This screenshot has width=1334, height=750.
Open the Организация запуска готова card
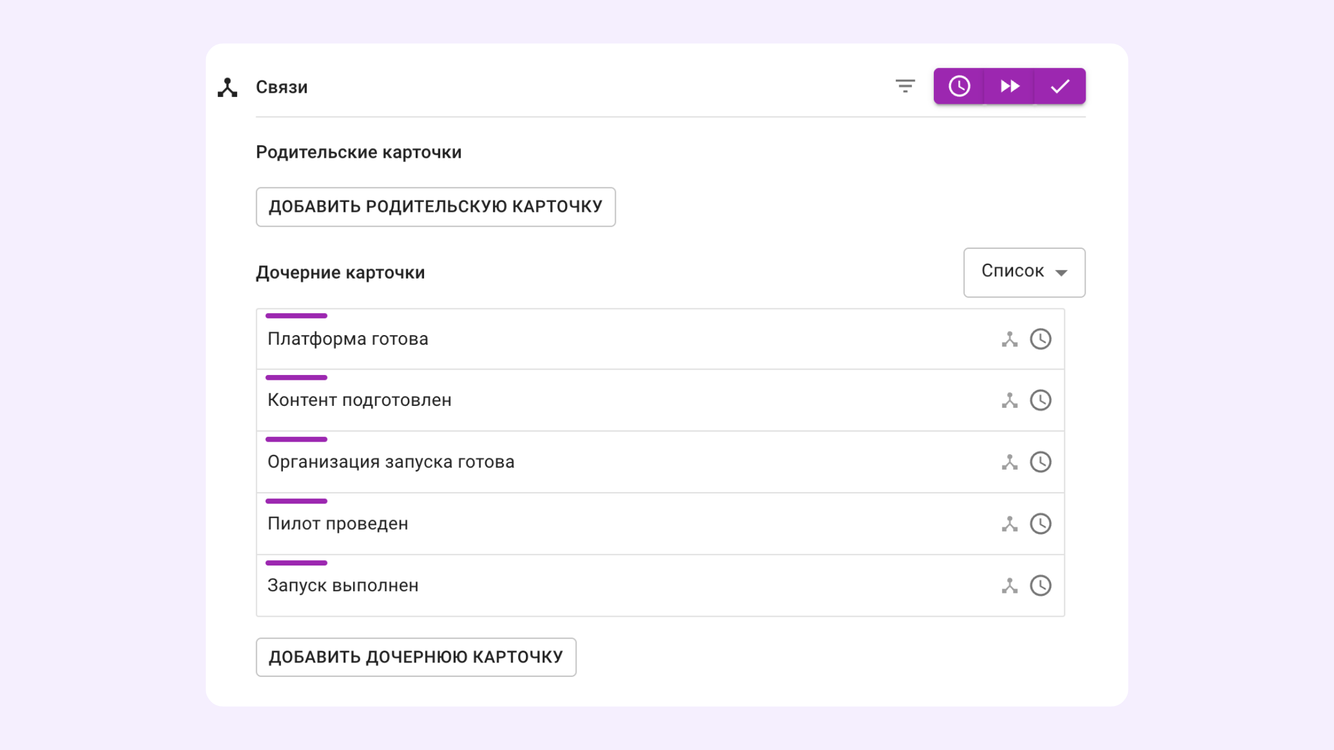(391, 462)
